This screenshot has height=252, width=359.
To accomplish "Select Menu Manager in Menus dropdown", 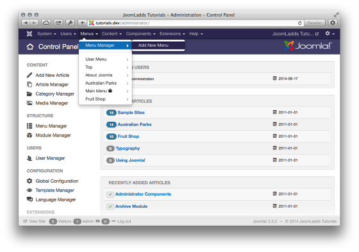I will coord(105,46).
